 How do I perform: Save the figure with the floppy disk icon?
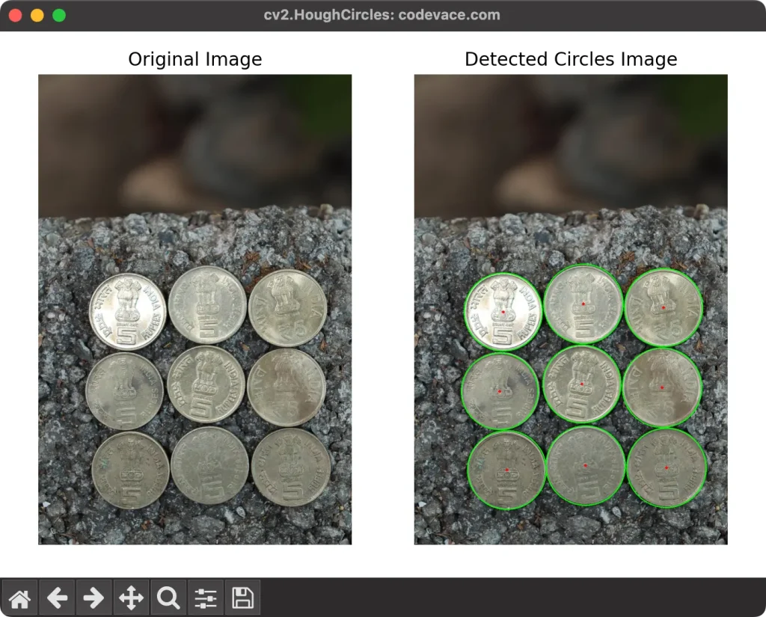tap(242, 598)
